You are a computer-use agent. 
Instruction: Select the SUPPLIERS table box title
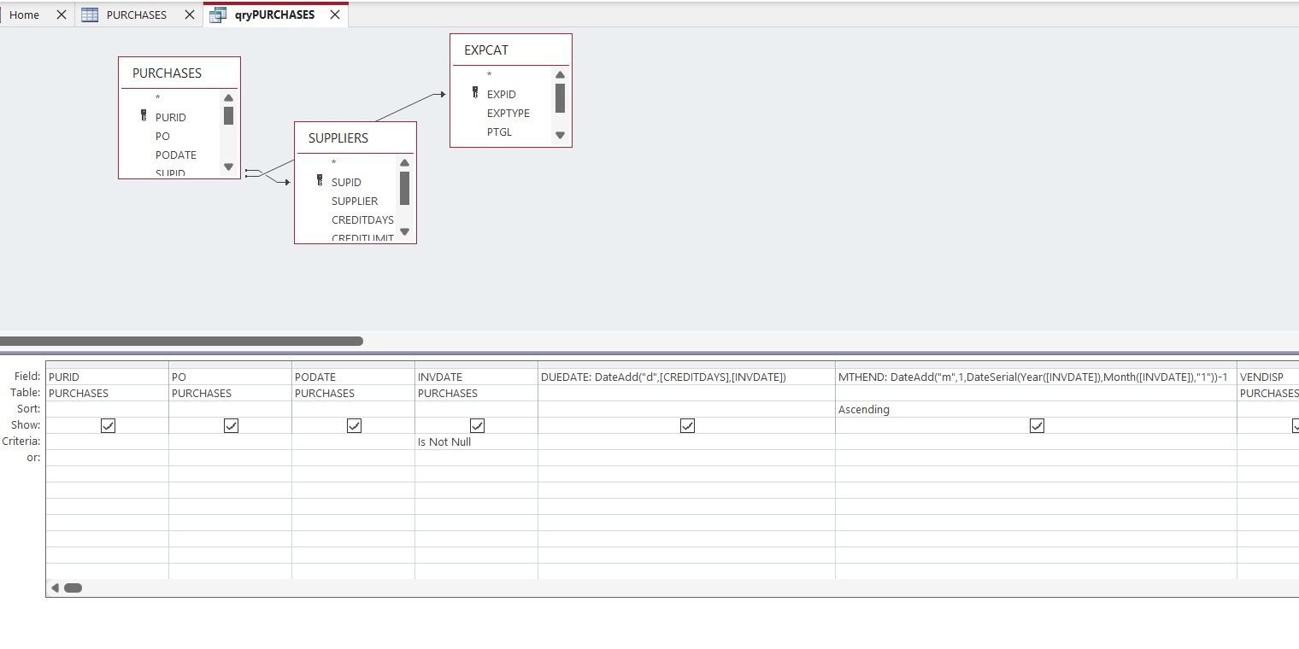point(338,138)
